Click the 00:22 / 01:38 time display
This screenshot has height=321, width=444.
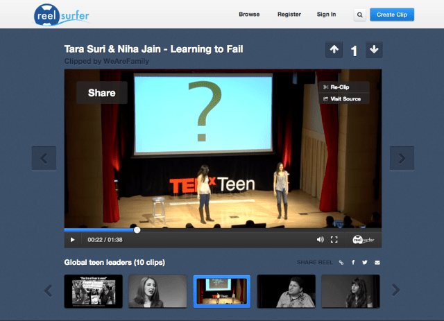point(105,240)
